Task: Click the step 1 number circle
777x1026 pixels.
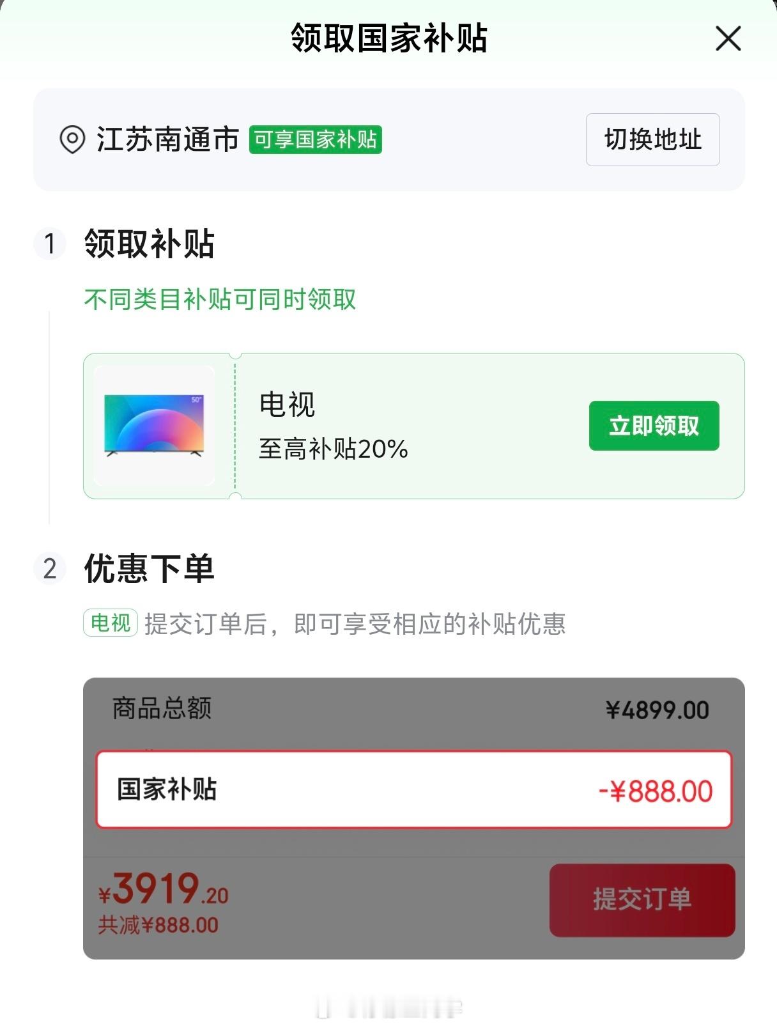Action: coord(50,244)
